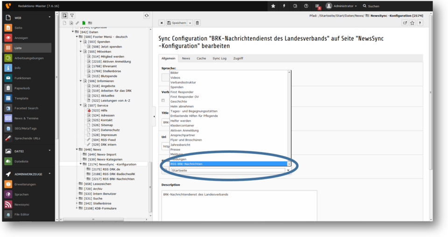
Task: Close the edit form with X button
Action: [161, 23]
